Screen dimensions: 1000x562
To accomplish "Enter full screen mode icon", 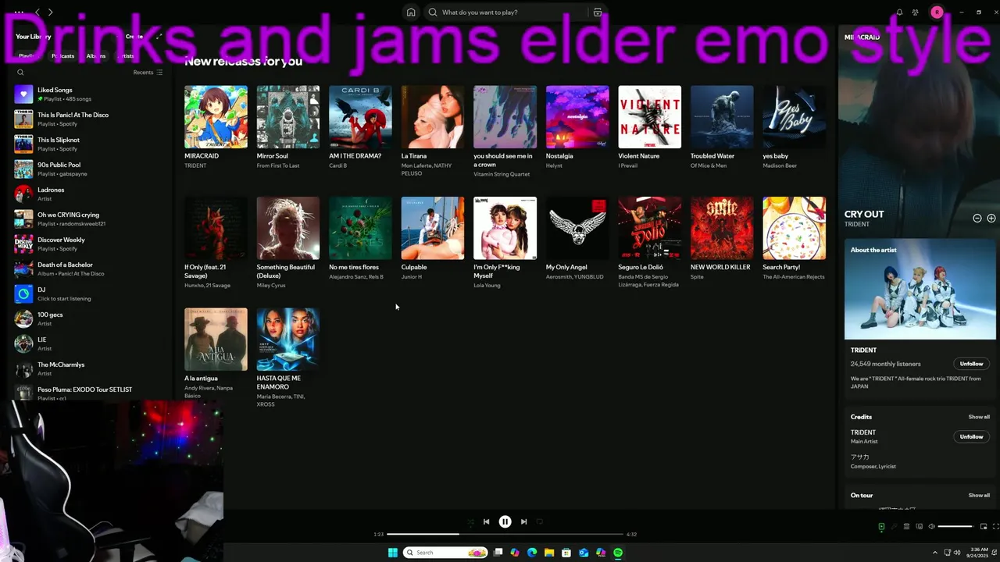I will click(x=995, y=527).
